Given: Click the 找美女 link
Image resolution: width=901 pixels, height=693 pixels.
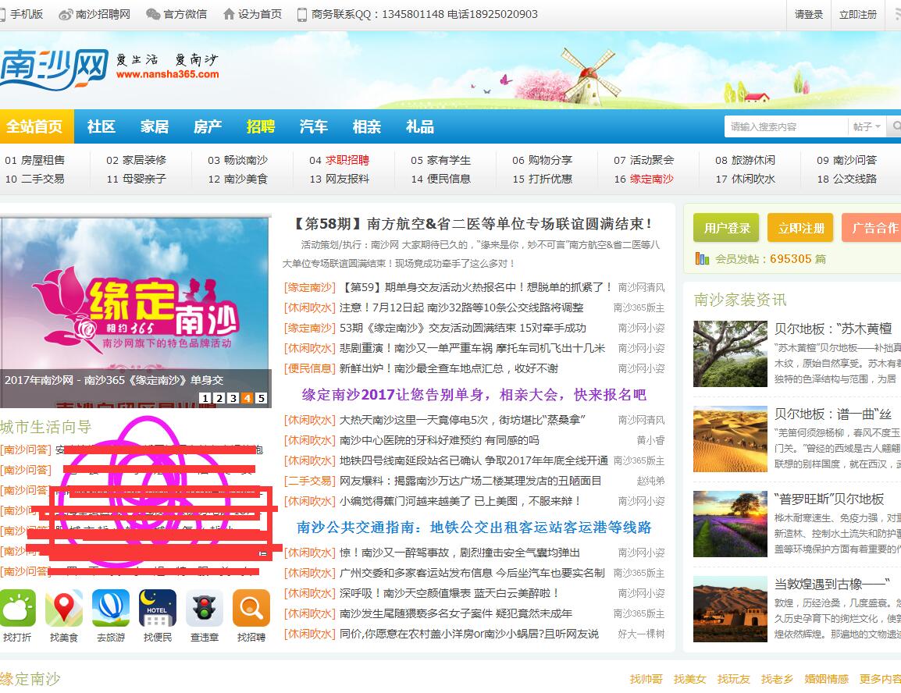Looking at the screenshot, I should 689,679.
